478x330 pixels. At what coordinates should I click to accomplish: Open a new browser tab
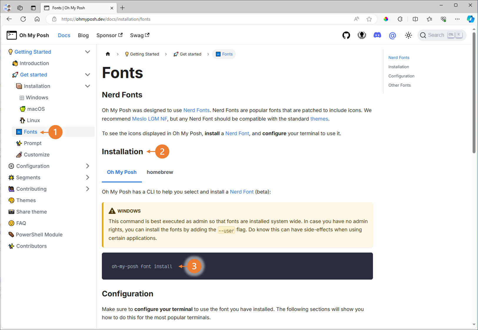(x=122, y=8)
